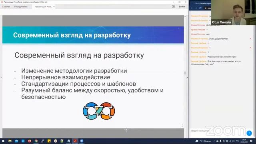This screenshot has width=256, height=144.
Task: Select text 'Непрерывное взаимодействие'
Action: 66,77
